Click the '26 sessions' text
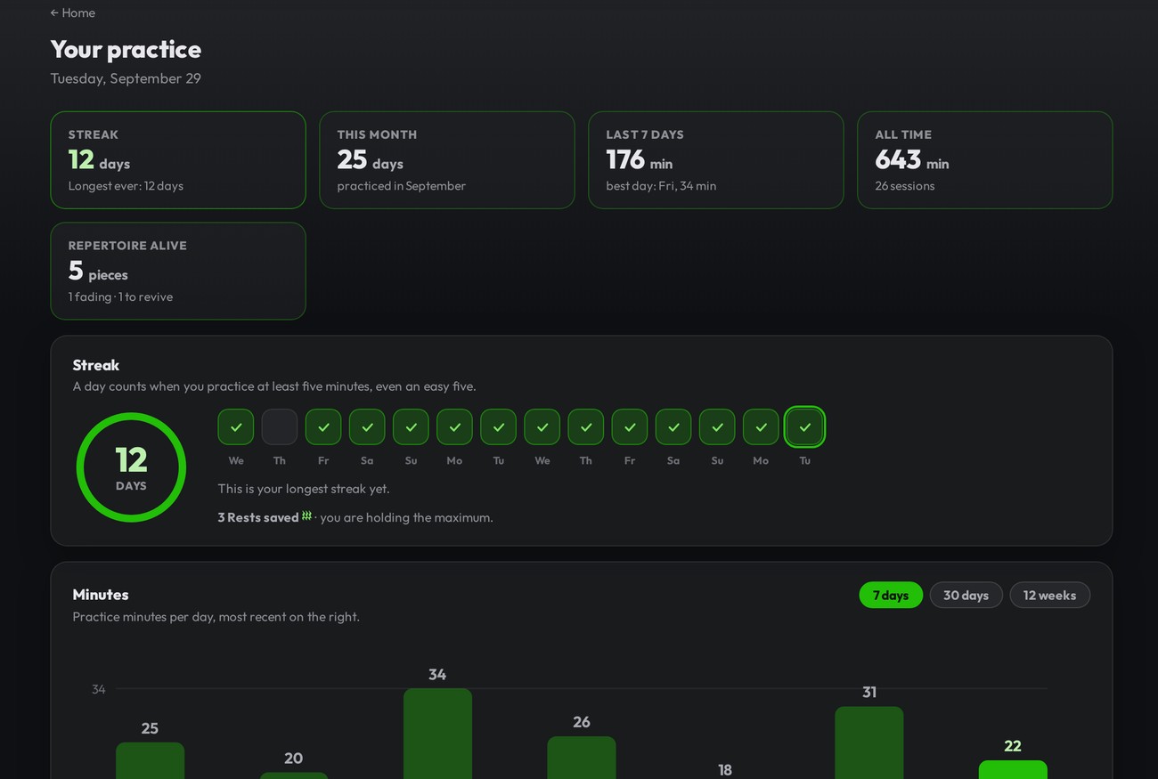Image resolution: width=1158 pixels, height=779 pixels. [905, 186]
